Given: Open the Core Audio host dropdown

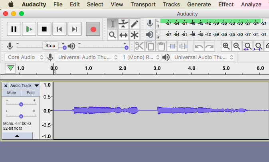Looking at the screenshot, I should 25,57.
